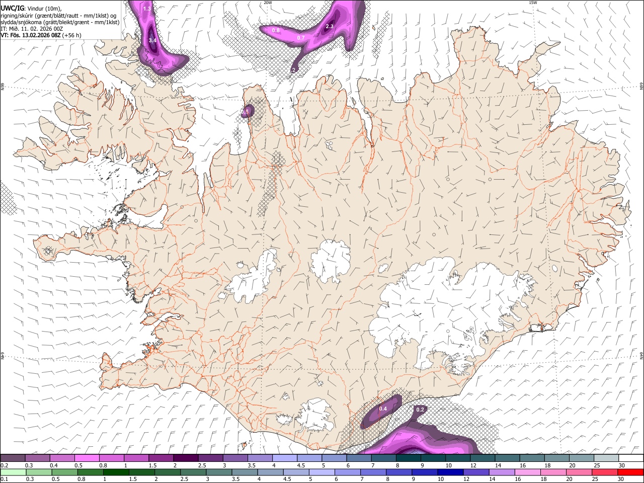
Task: Click the '0.7' value on the map
Action: (301, 38)
